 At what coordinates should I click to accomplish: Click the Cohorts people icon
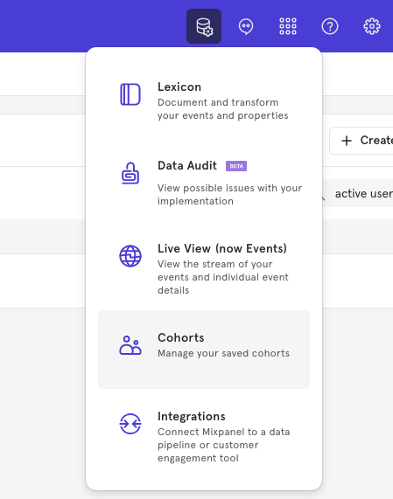click(130, 345)
